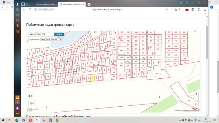
Task: Open the round red Я icon in taskbar
Action: [x=30, y=120]
